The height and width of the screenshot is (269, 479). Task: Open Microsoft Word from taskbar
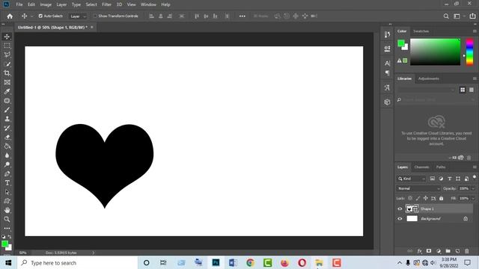click(x=233, y=263)
